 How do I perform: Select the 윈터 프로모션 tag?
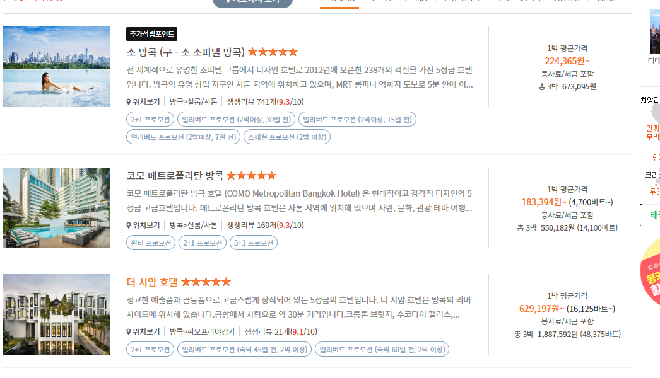coord(151,243)
